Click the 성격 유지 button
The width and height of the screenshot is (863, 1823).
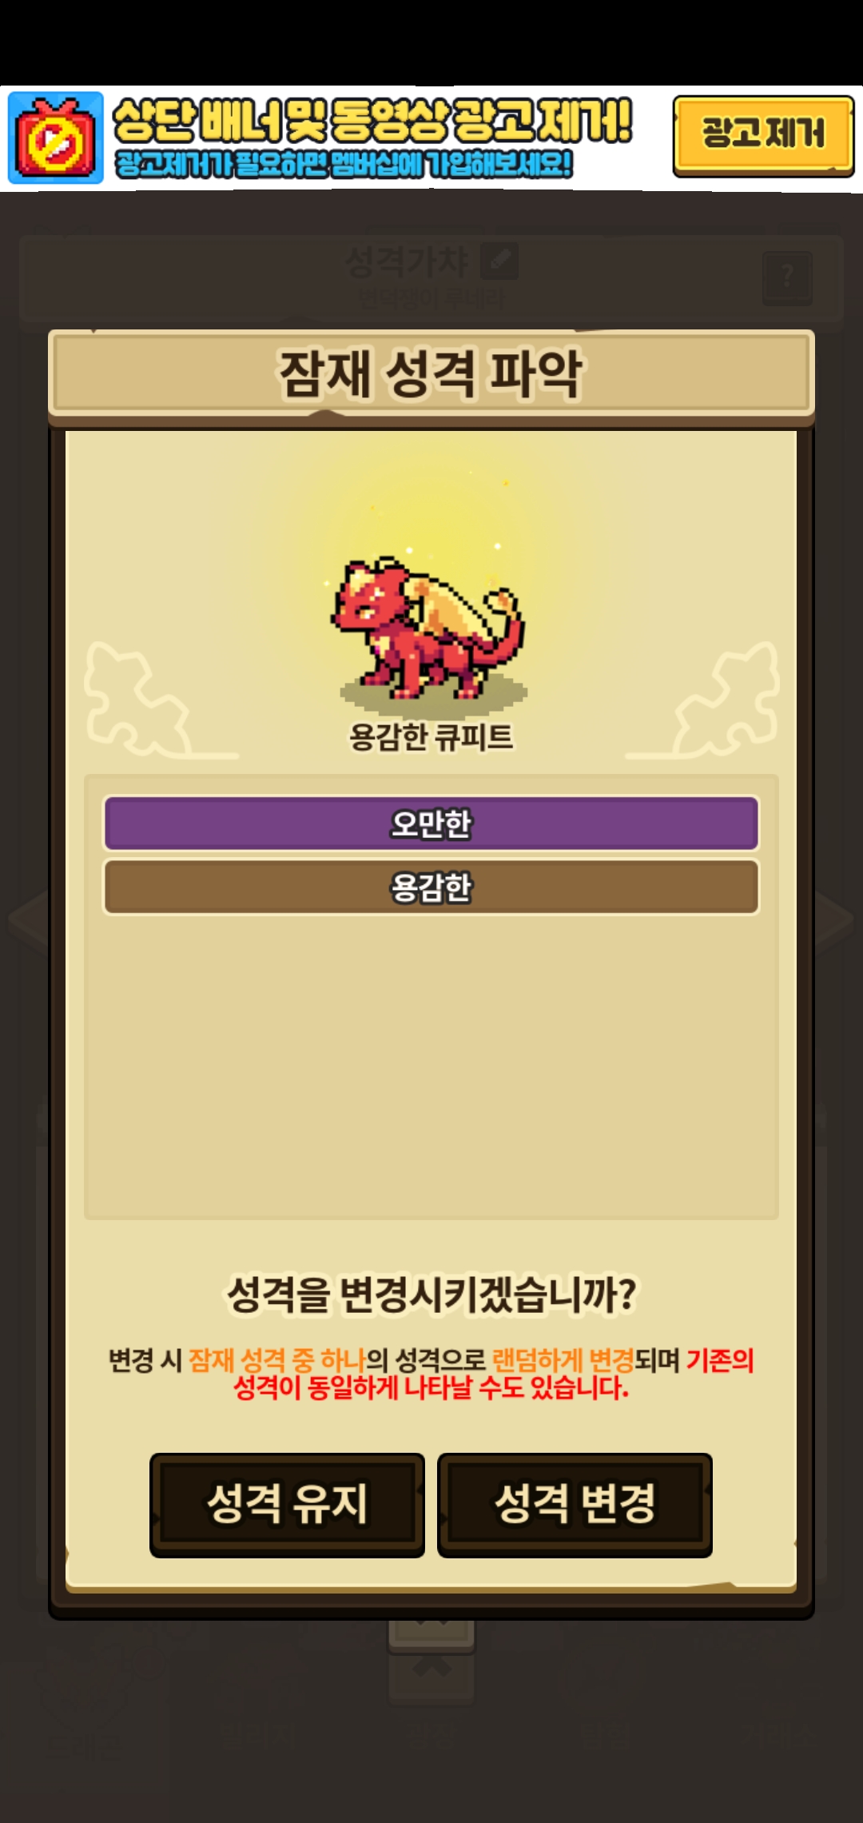tap(287, 1504)
